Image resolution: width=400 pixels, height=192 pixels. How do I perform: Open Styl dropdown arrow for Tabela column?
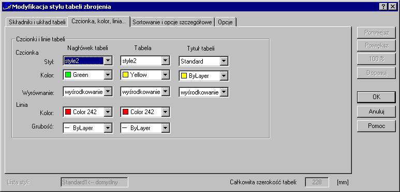click(x=165, y=61)
